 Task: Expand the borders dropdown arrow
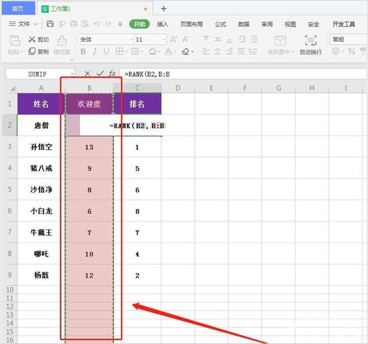(126, 52)
